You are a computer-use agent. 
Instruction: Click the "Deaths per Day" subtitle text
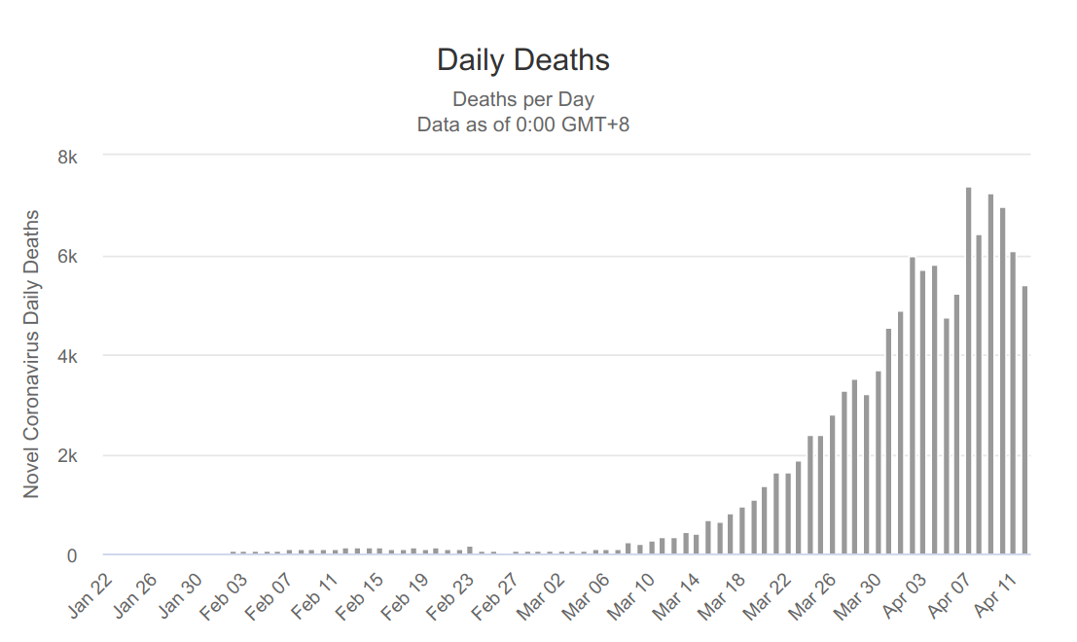[523, 99]
